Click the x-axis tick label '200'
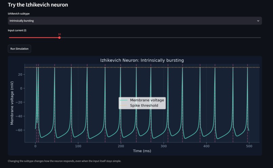The height and width of the screenshot is (168, 273). tap(121, 146)
